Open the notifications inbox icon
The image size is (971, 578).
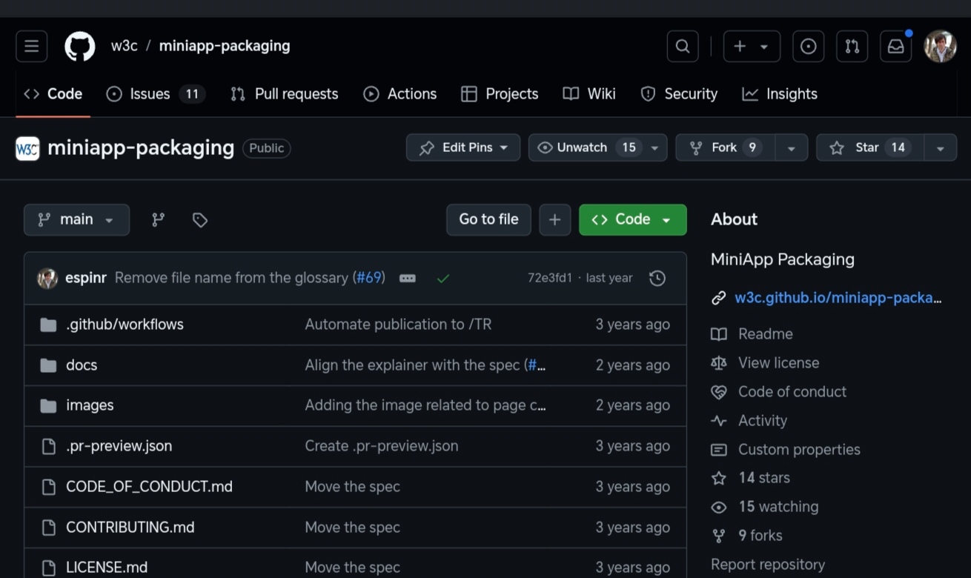[896, 46]
